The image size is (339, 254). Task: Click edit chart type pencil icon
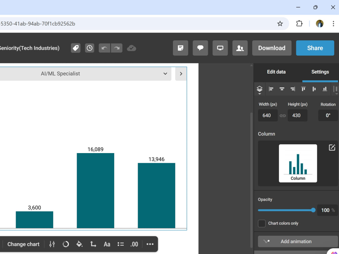[x=332, y=148]
